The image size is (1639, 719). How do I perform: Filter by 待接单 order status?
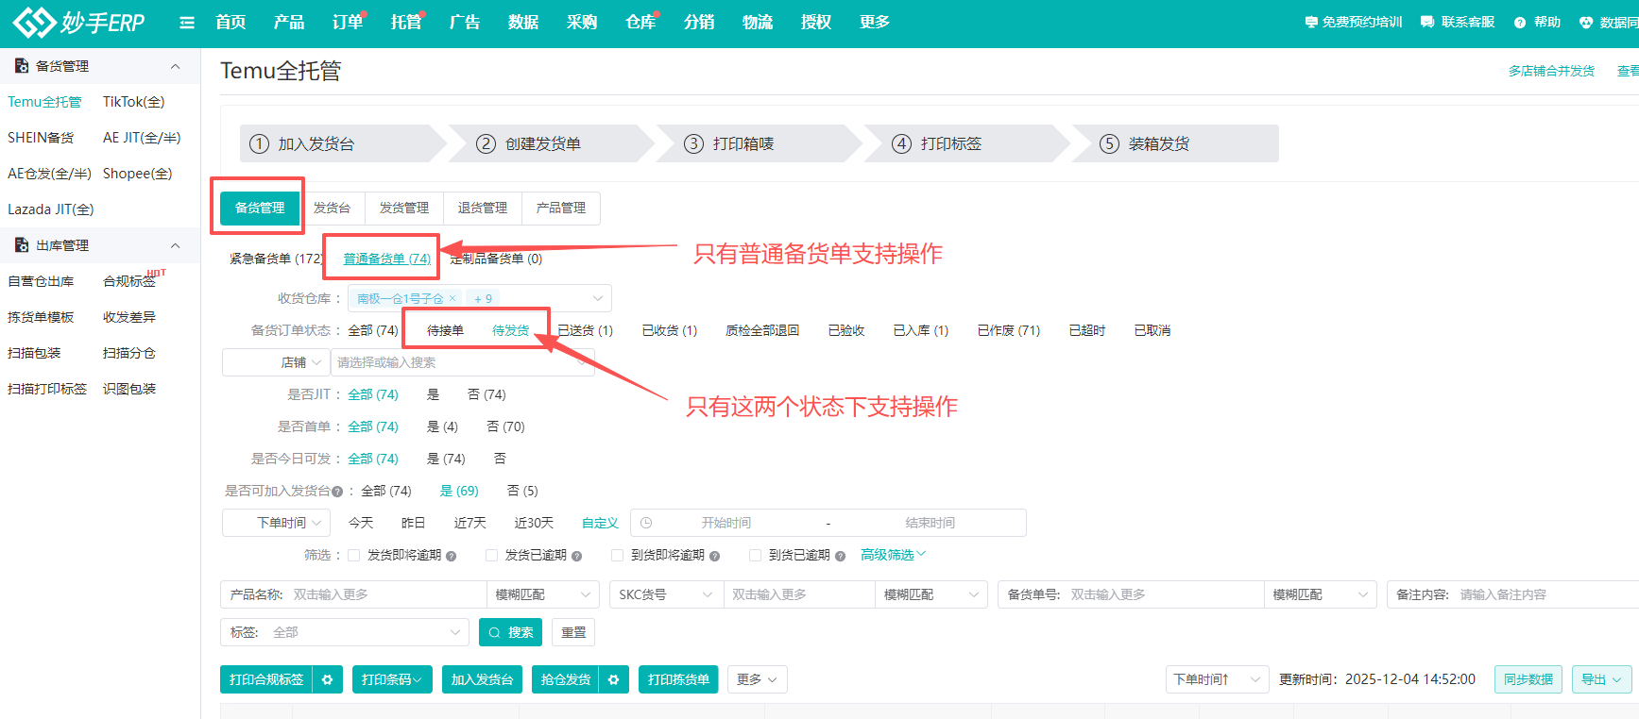[x=445, y=330]
